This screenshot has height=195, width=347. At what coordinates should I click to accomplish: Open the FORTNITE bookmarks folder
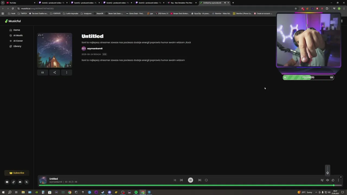pyautogui.click(x=55, y=14)
